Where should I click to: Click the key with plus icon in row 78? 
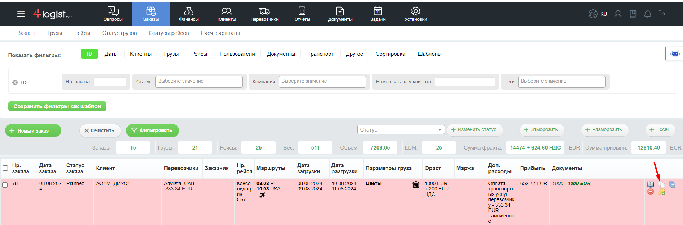coord(661,192)
